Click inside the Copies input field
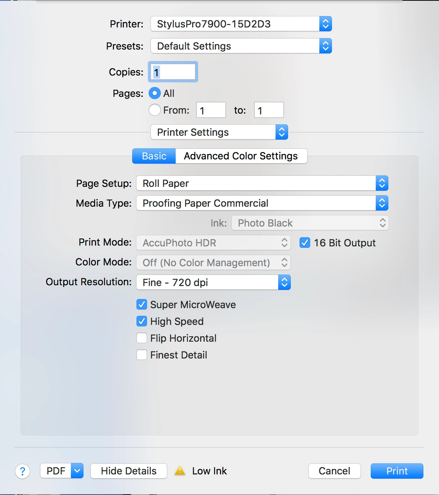Image resolution: width=439 pixels, height=495 pixels. 172,72
